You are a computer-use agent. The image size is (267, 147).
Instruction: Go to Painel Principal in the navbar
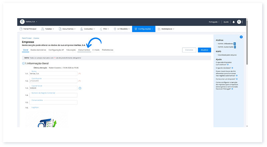click(x=30, y=29)
